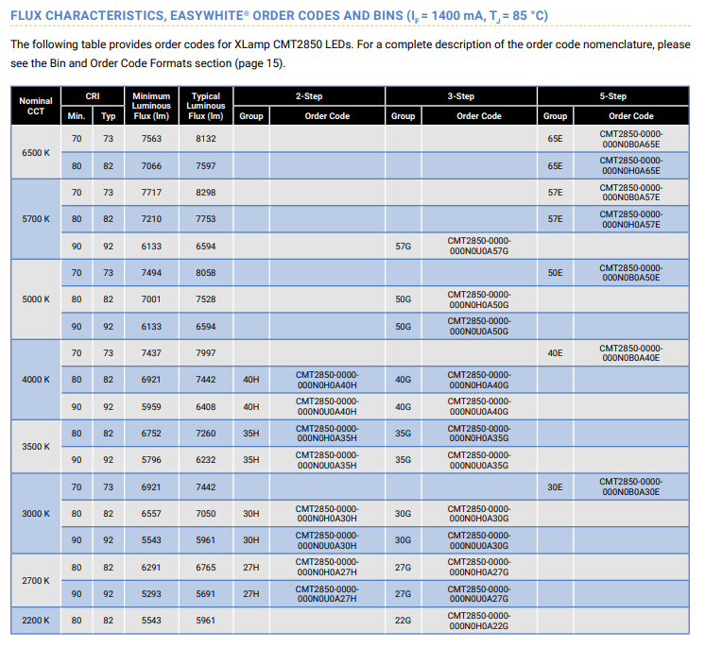Click the Typical Luminous Flux header
Image resolution: width=705 pixels, height=648 pixels.
(205, 106)
